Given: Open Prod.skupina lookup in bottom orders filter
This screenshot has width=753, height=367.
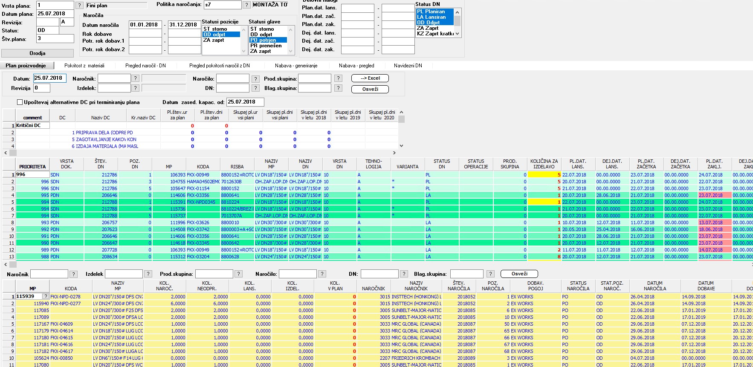Looking at the screenshot, I should coord(238,274).
